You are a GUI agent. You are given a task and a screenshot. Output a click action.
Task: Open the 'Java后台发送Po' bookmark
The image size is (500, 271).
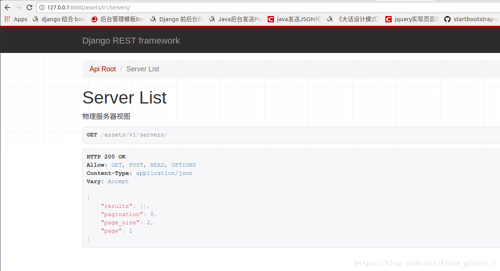[x=235, y=19]
